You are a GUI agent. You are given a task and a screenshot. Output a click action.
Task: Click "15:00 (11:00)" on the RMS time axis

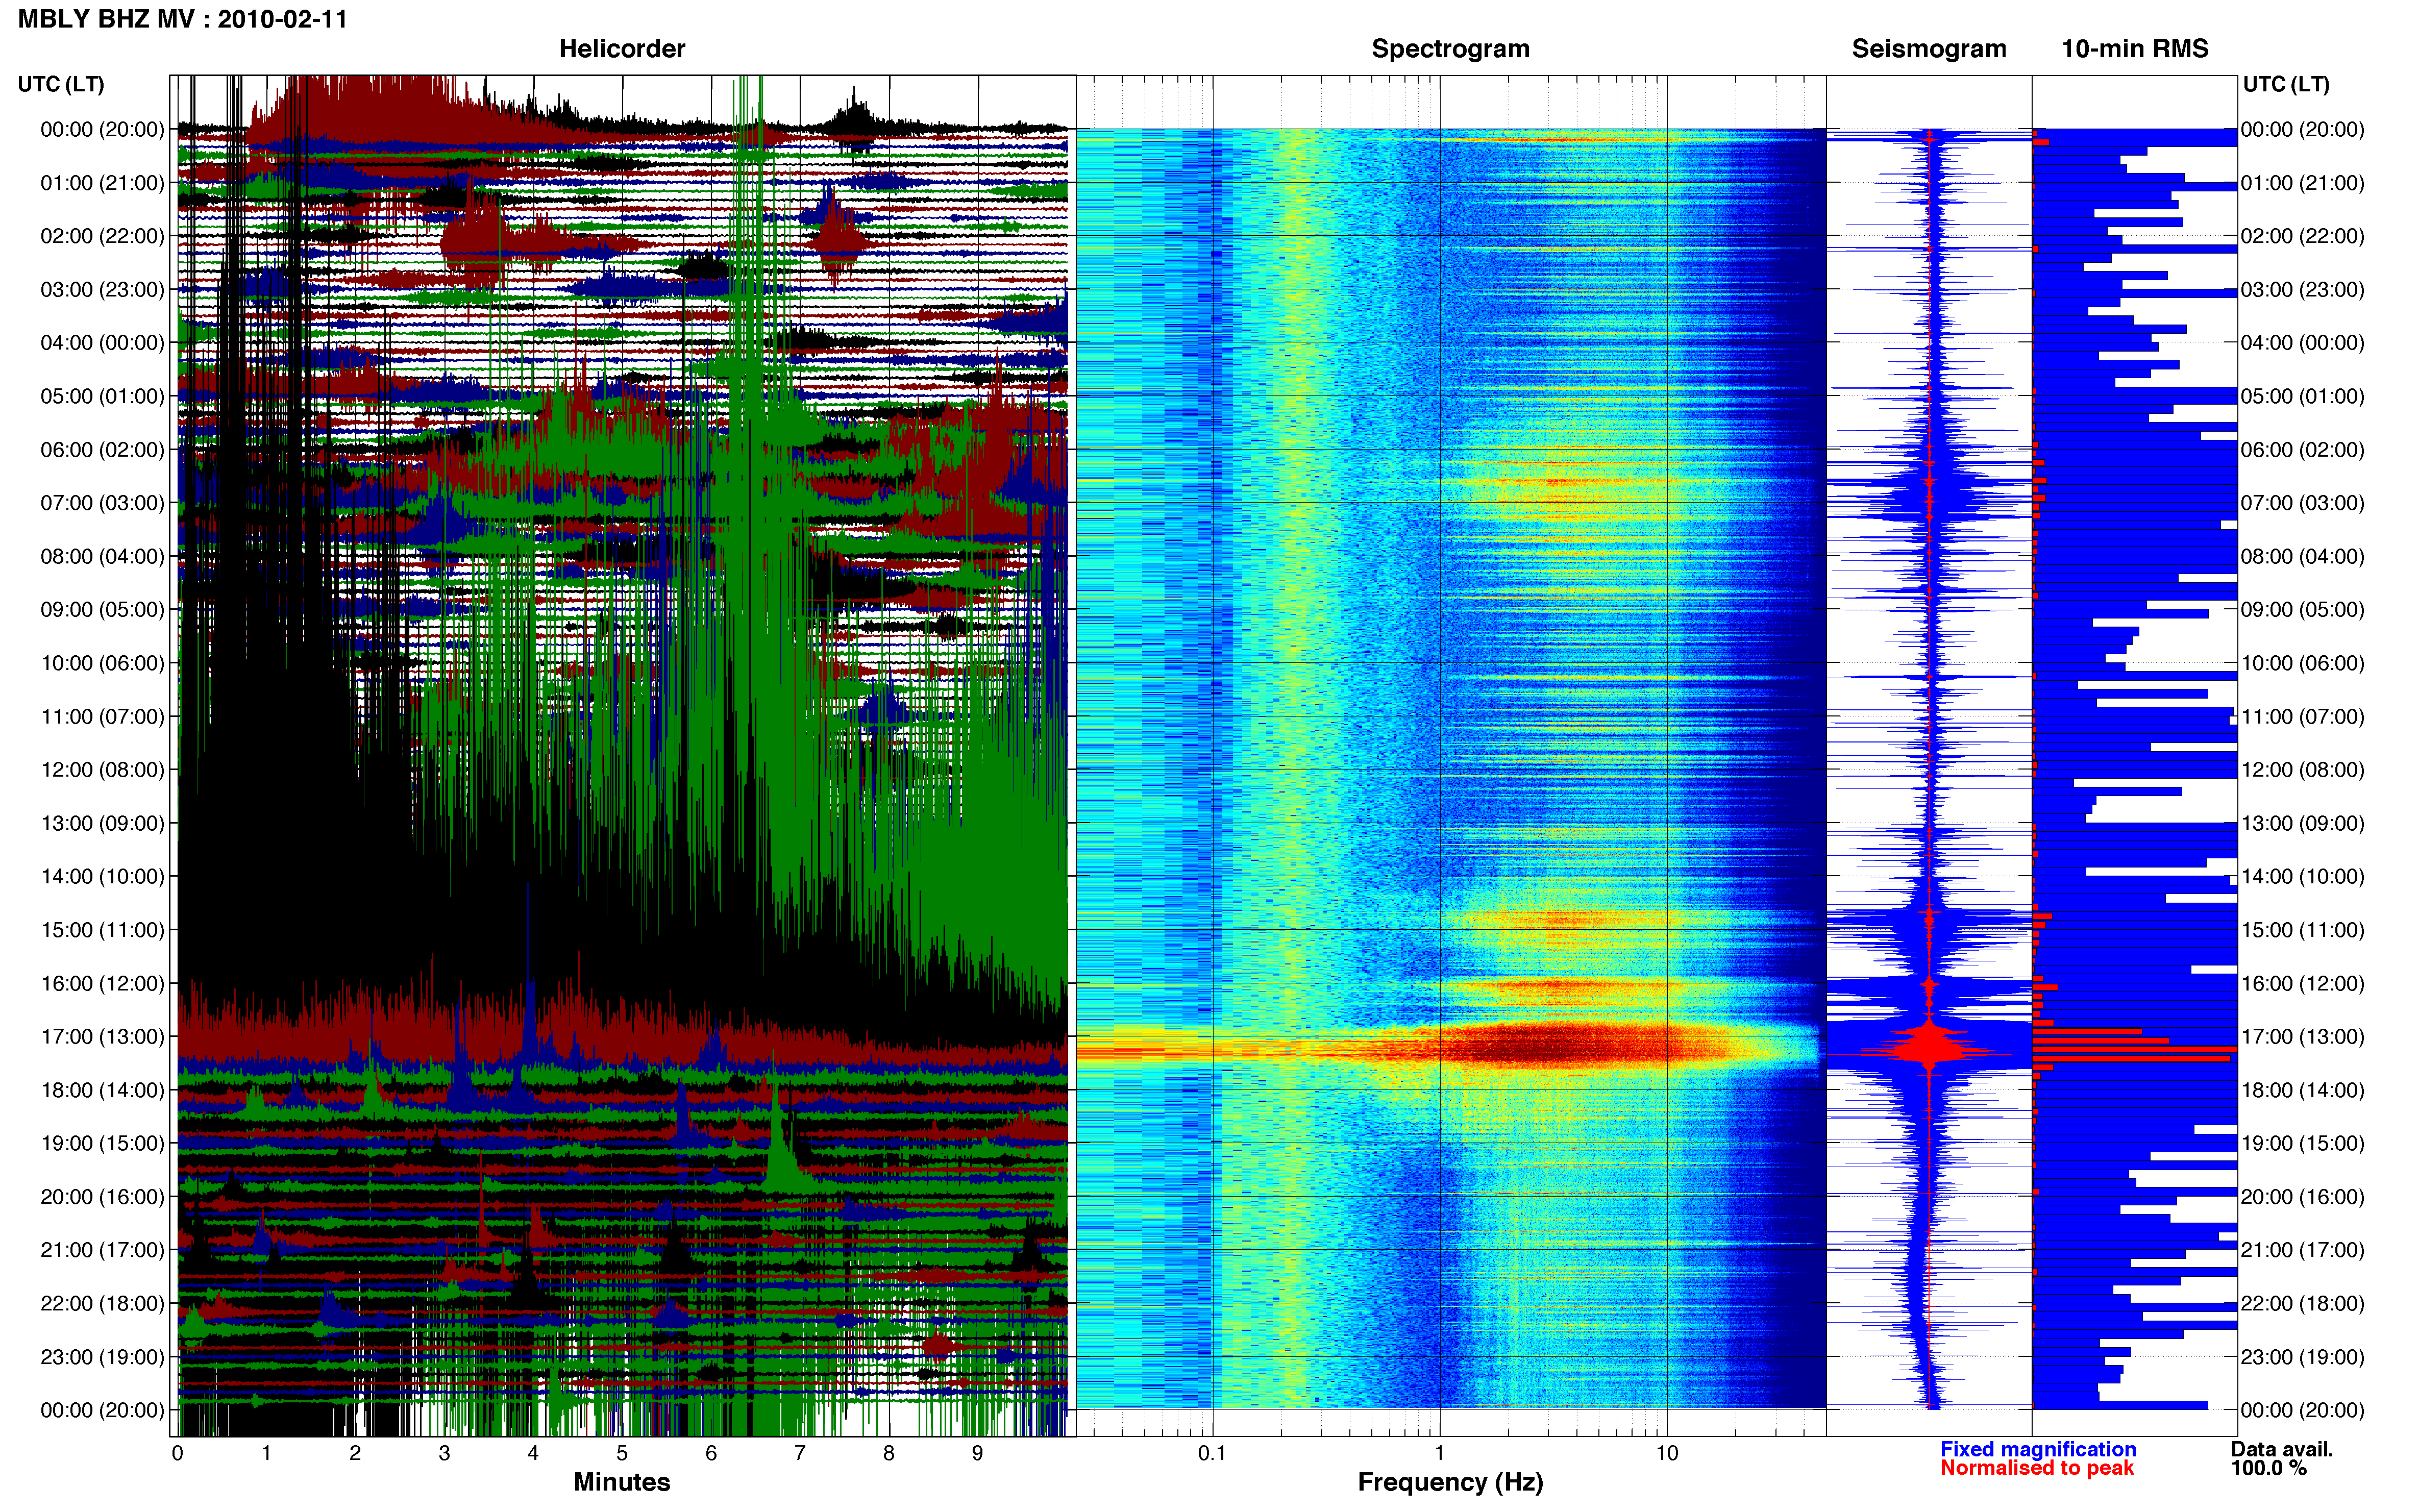(x=2303, y=930)
